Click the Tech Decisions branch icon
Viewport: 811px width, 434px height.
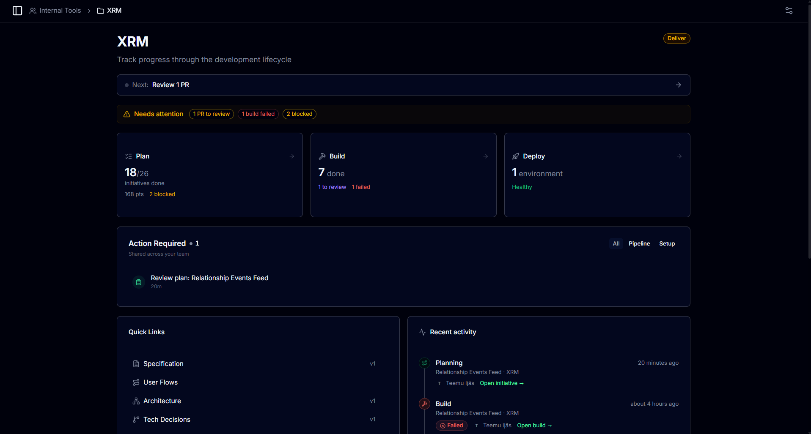coord(136,420)
